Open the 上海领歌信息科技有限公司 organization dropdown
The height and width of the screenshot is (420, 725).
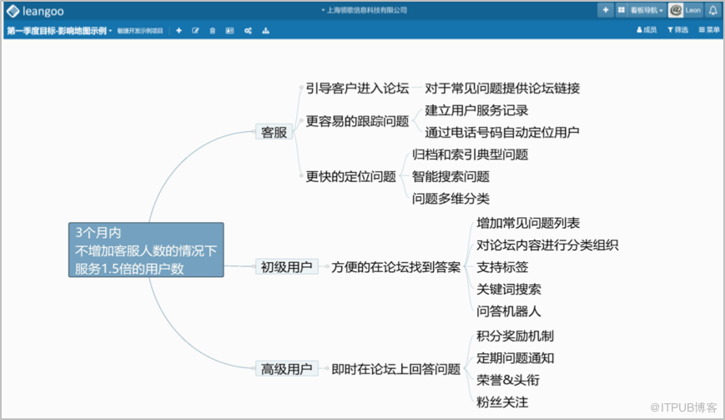365,10
